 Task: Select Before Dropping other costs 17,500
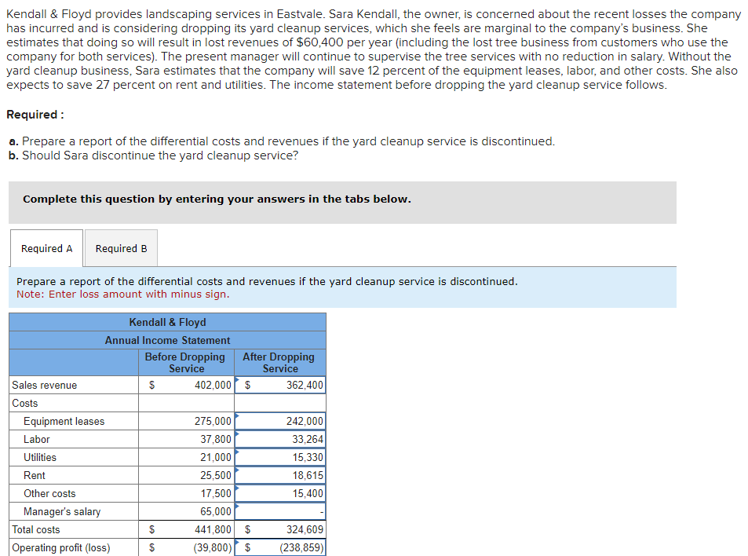[187, 494]
